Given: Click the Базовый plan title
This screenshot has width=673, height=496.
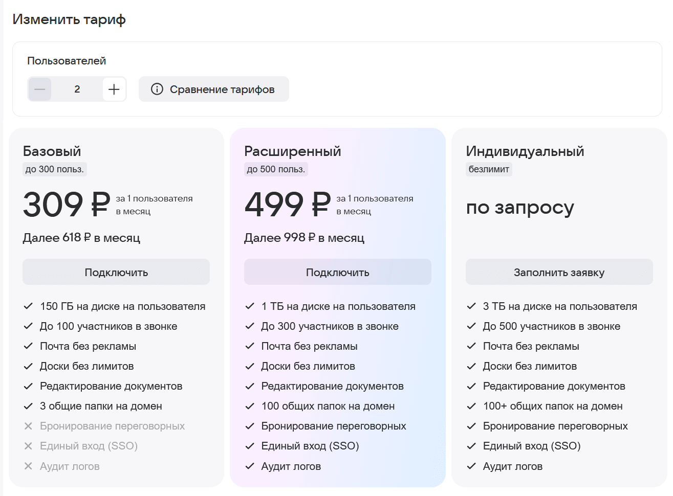Looking at the screenshot, I should point(52,151).
